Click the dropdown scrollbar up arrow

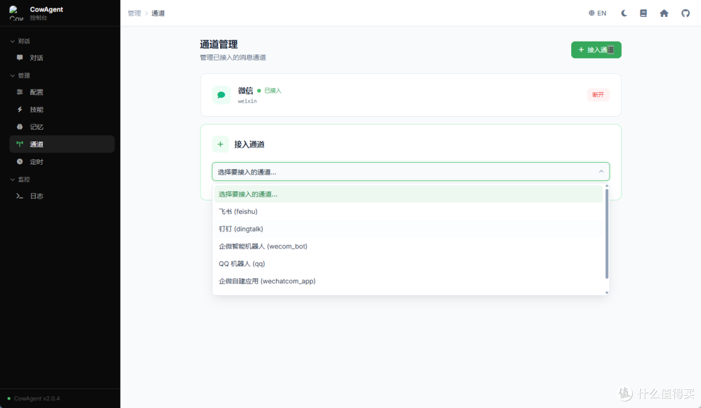tap(607, 186)
